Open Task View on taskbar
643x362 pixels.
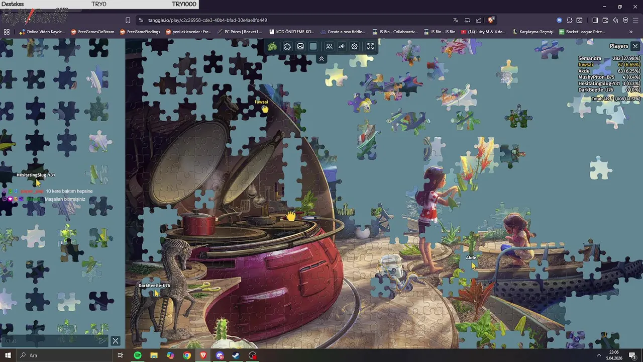click(121, 355)
